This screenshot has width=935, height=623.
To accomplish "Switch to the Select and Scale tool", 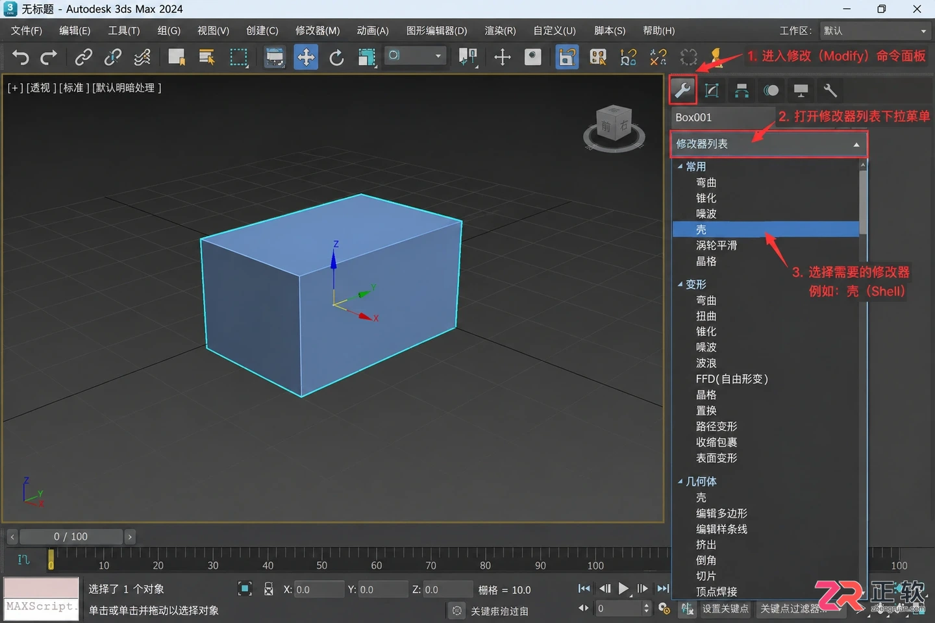I will (x=367, y=58).
